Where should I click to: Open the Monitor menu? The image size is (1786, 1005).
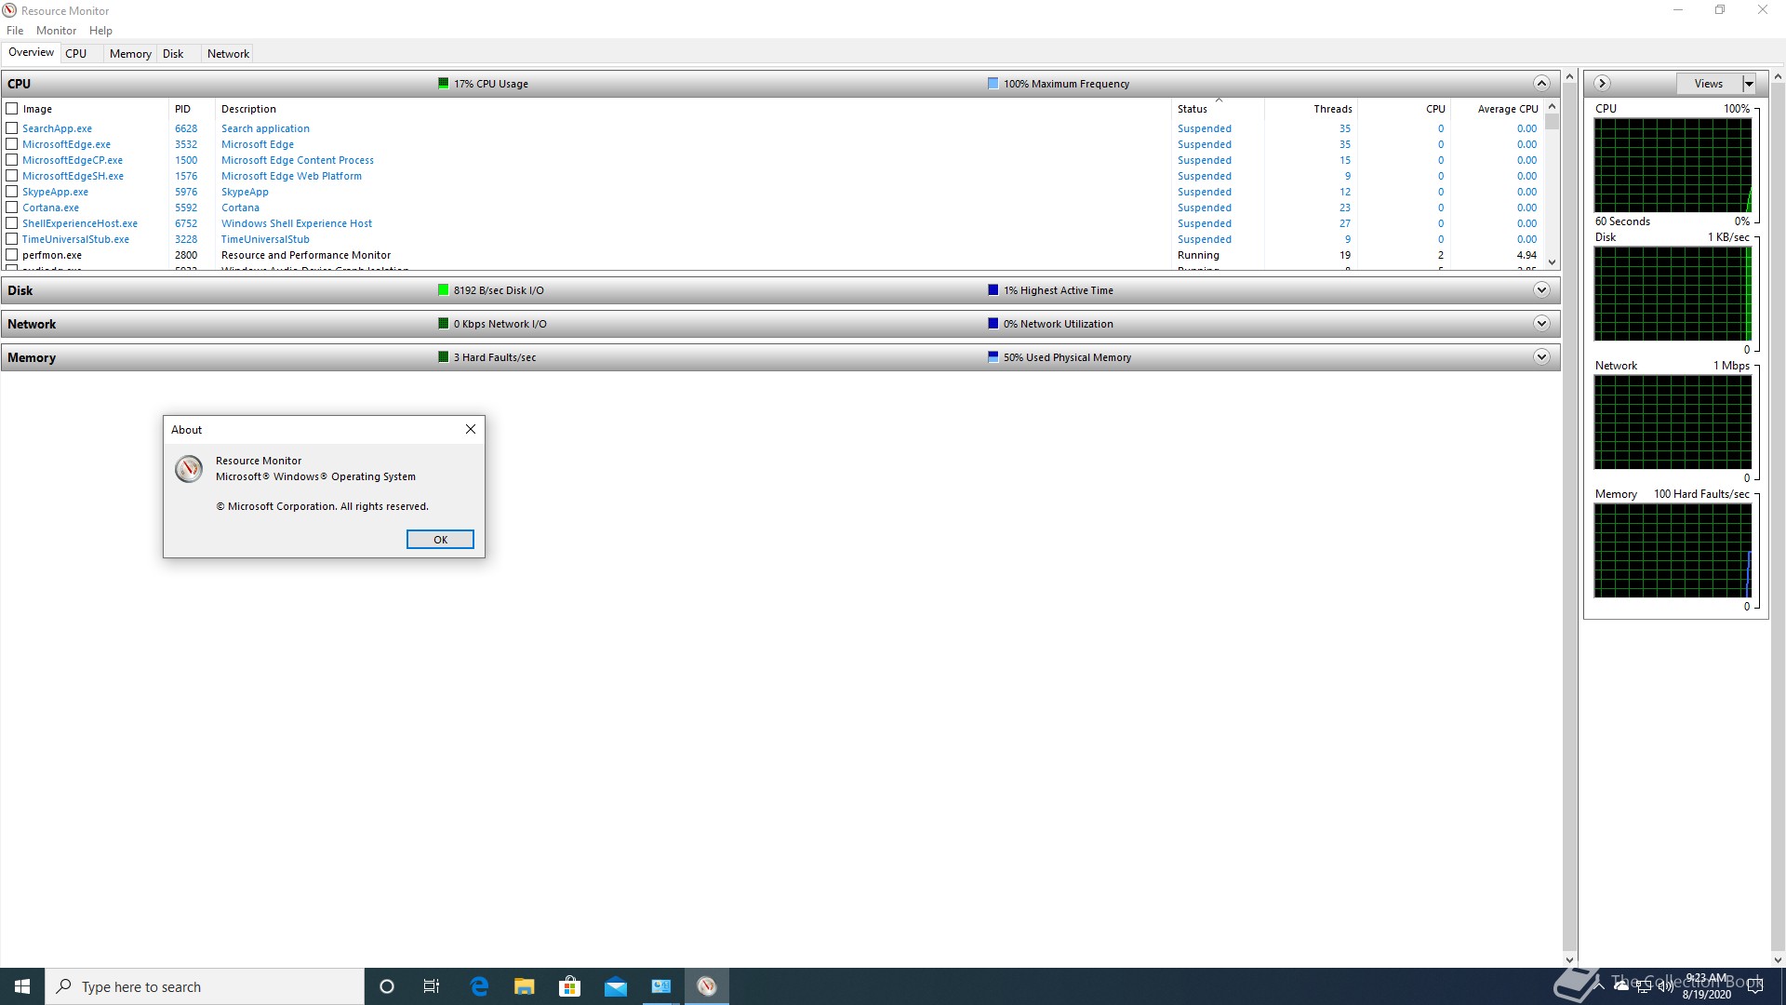coord(56,31)
